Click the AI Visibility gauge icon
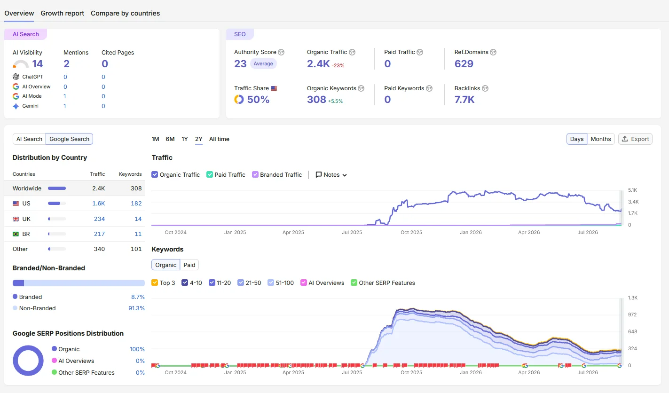The width and height of the screenshot is (669, 393). (x=21, y=64)
